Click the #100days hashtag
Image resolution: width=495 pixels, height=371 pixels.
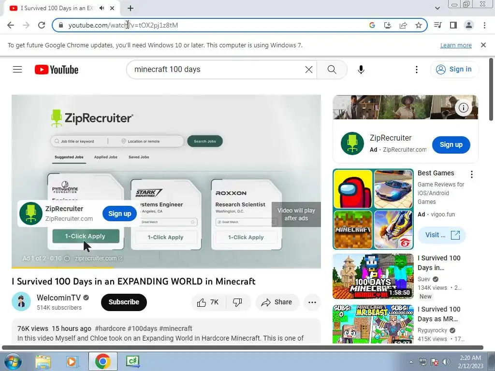pos(143,328)
